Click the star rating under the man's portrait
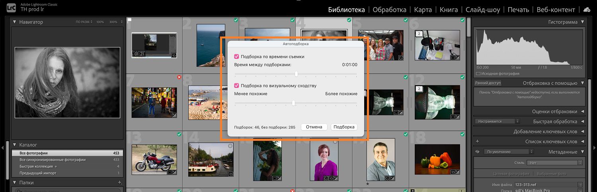Image resolution: width=597 pixels, height=192 pixels. (368, 184)
